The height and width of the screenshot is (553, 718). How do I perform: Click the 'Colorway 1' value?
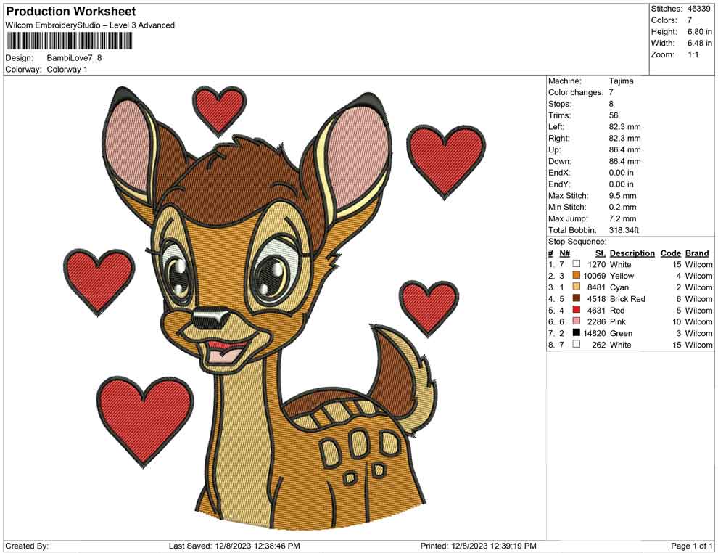[67, 70]
